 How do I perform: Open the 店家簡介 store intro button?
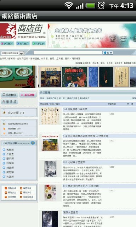click(10, 95)
